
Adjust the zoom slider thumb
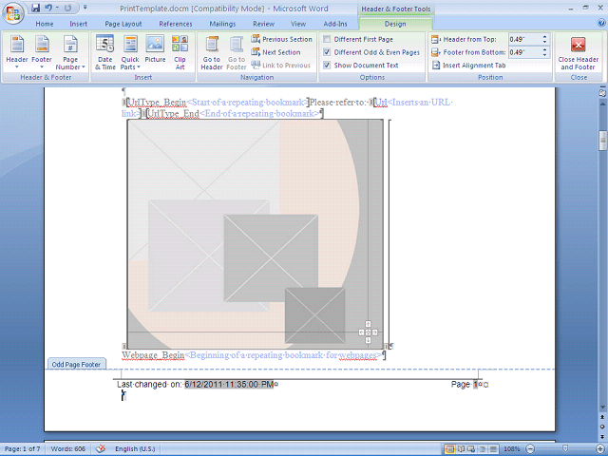565,449
